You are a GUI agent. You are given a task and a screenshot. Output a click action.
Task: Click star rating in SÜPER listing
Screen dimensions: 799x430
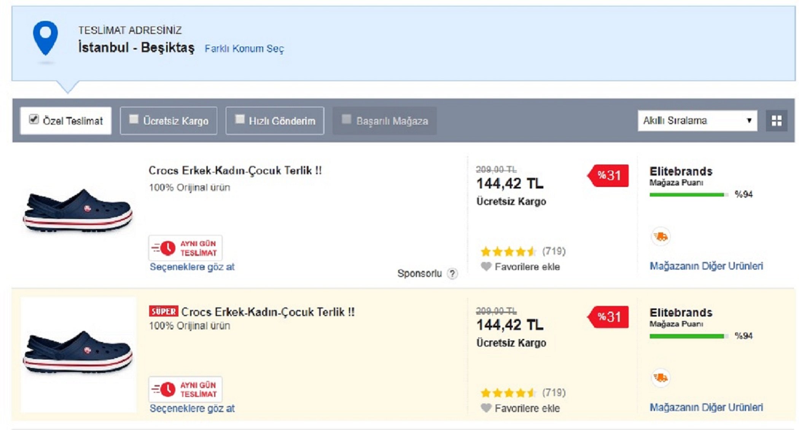click(509, 393)
